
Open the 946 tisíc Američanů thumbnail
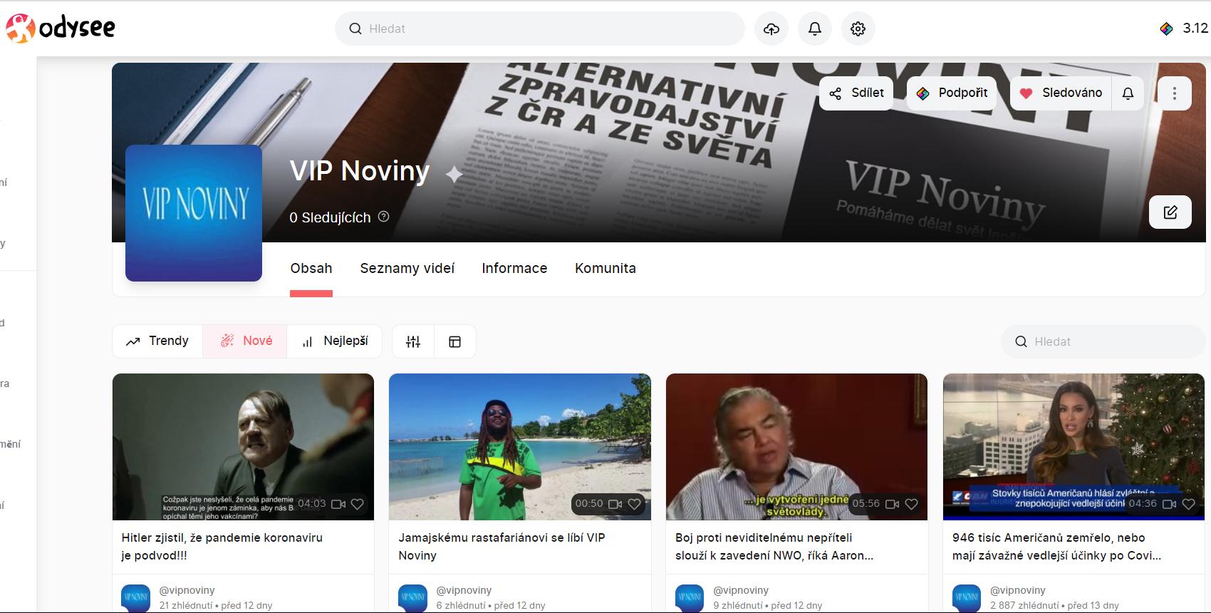pos(1074,447)
